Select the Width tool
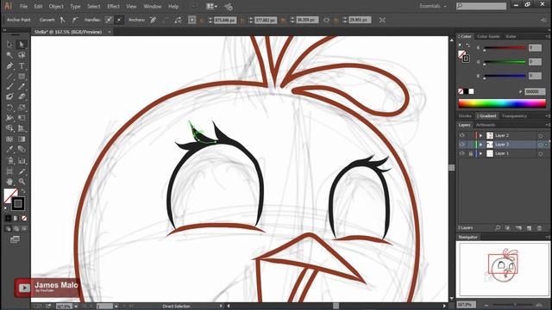The image size is (552, 310). tap(9, 118)
